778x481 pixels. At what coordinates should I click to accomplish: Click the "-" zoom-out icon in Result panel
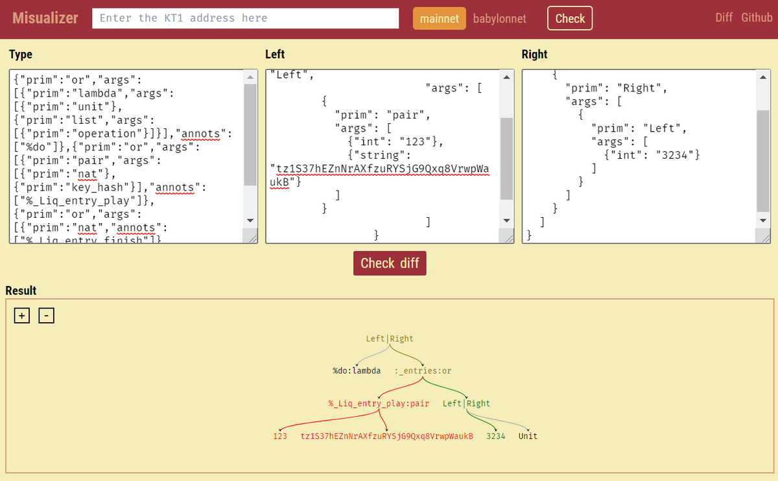tap(45, 315)
